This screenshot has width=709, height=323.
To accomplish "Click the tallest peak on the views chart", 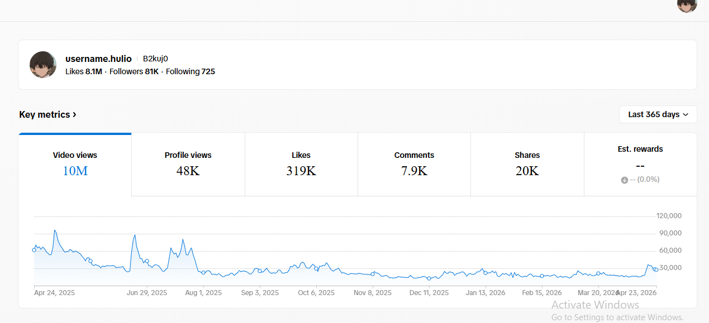I will point(55,230).
